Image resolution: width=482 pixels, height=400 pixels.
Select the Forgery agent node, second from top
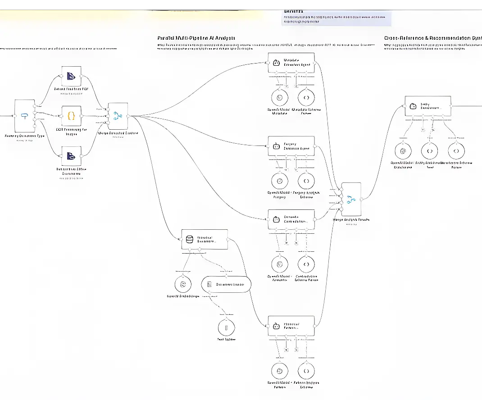tap(291, 146)
